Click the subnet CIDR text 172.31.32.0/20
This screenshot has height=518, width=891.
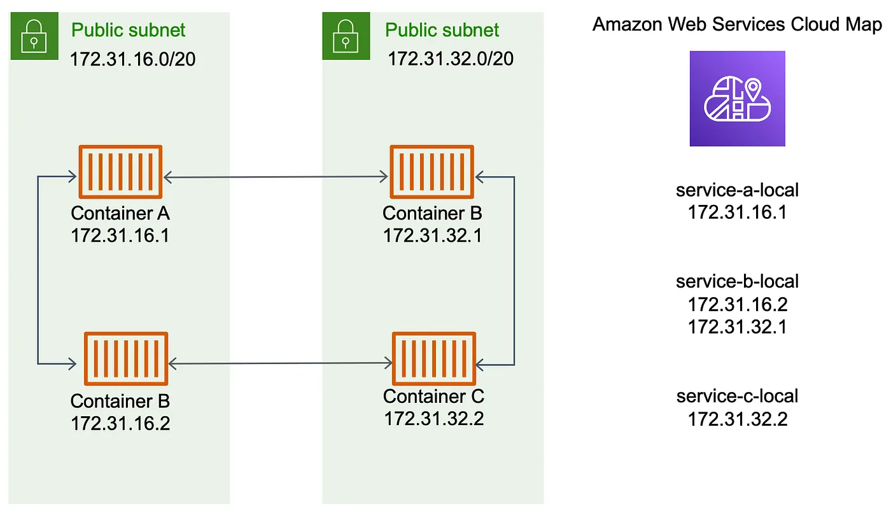451,59
